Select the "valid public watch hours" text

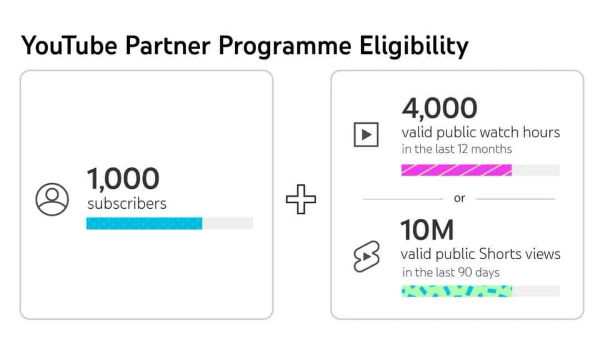[481, 133]
